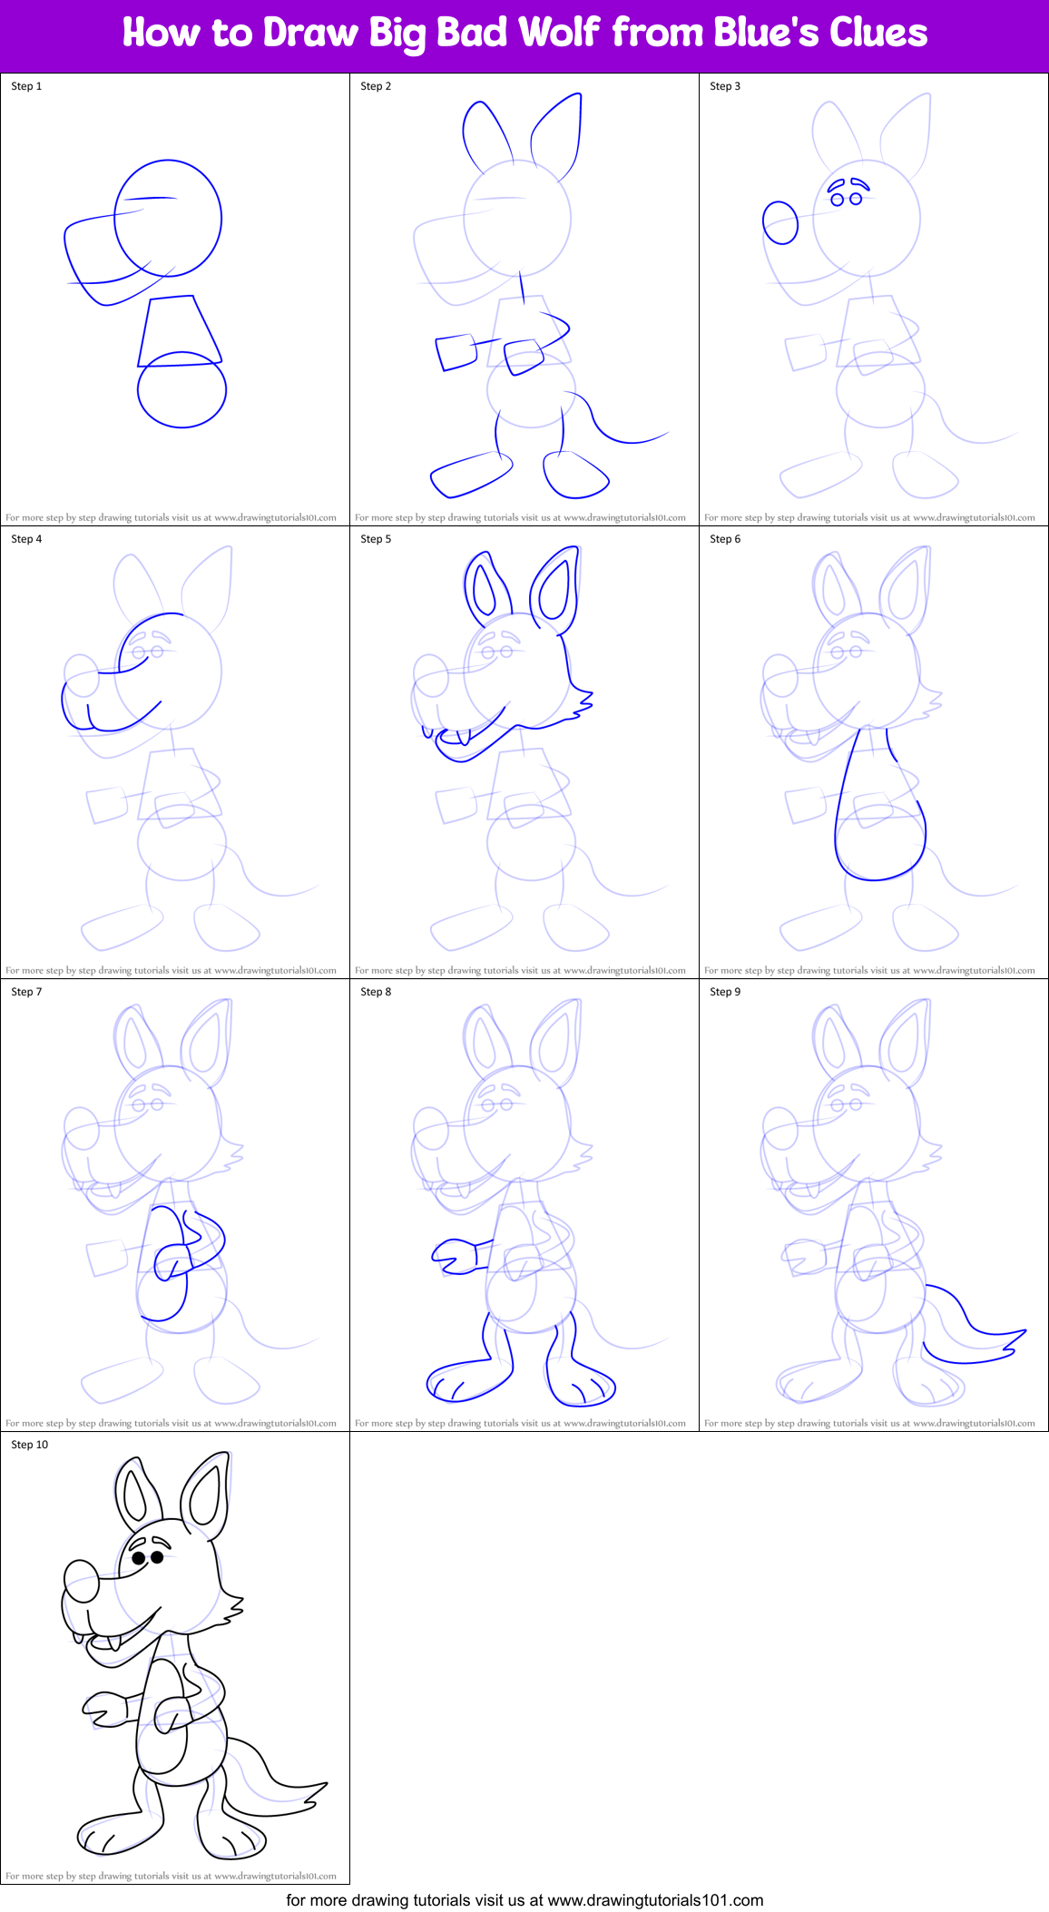Open the Step 6 drawing thumbnail

(874, 751)
